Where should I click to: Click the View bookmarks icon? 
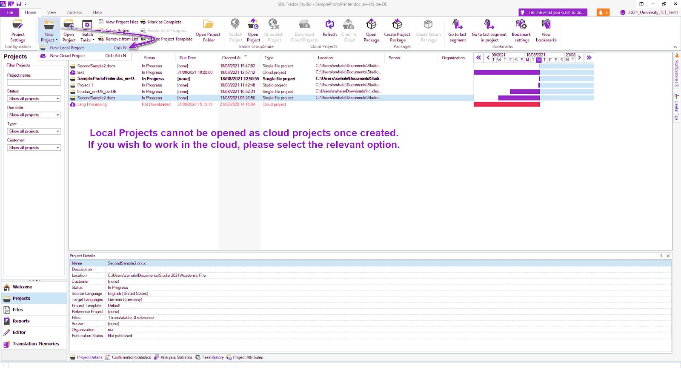tap(546, 25)
